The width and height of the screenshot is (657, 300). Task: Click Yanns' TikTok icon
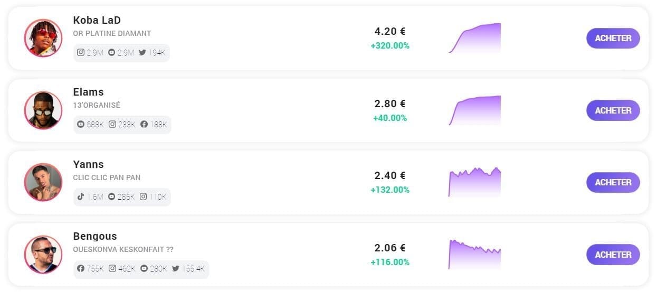[x=81, y=196]
